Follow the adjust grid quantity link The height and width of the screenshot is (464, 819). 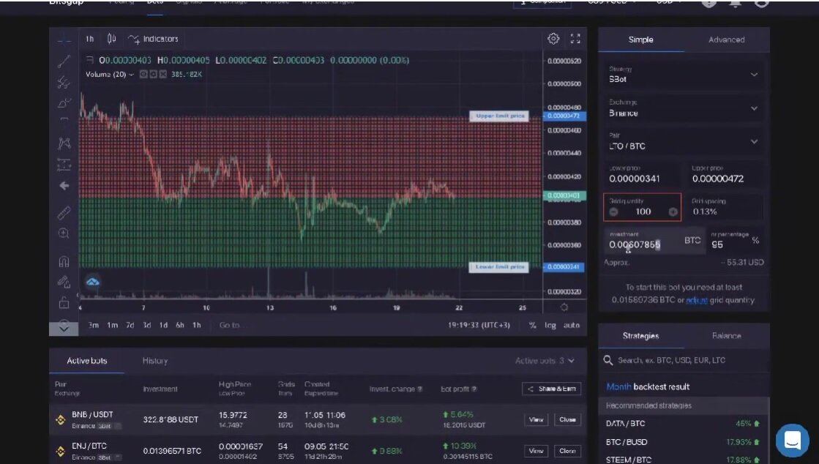pos(697,301)
